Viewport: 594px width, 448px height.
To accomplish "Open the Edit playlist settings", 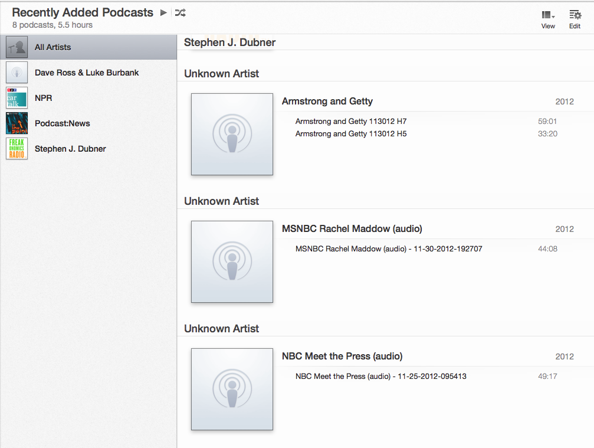I will 575,19.
